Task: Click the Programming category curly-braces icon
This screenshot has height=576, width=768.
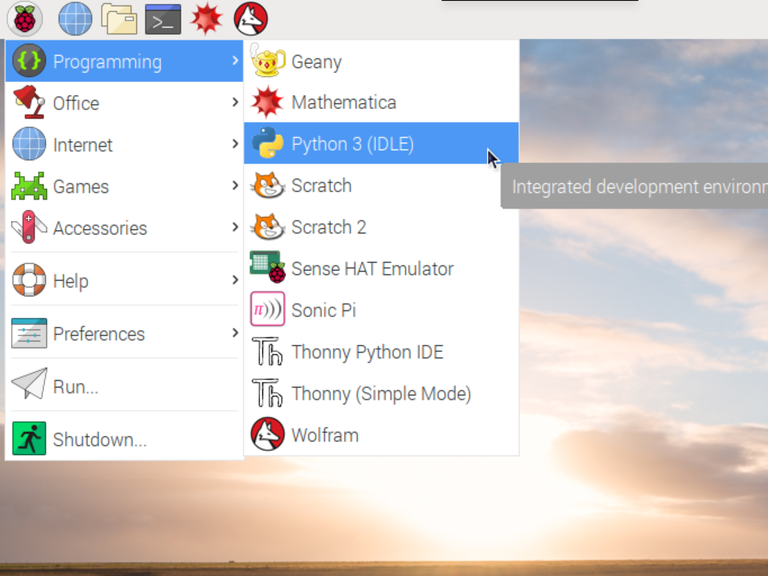Action: click(x=29, y=61)
